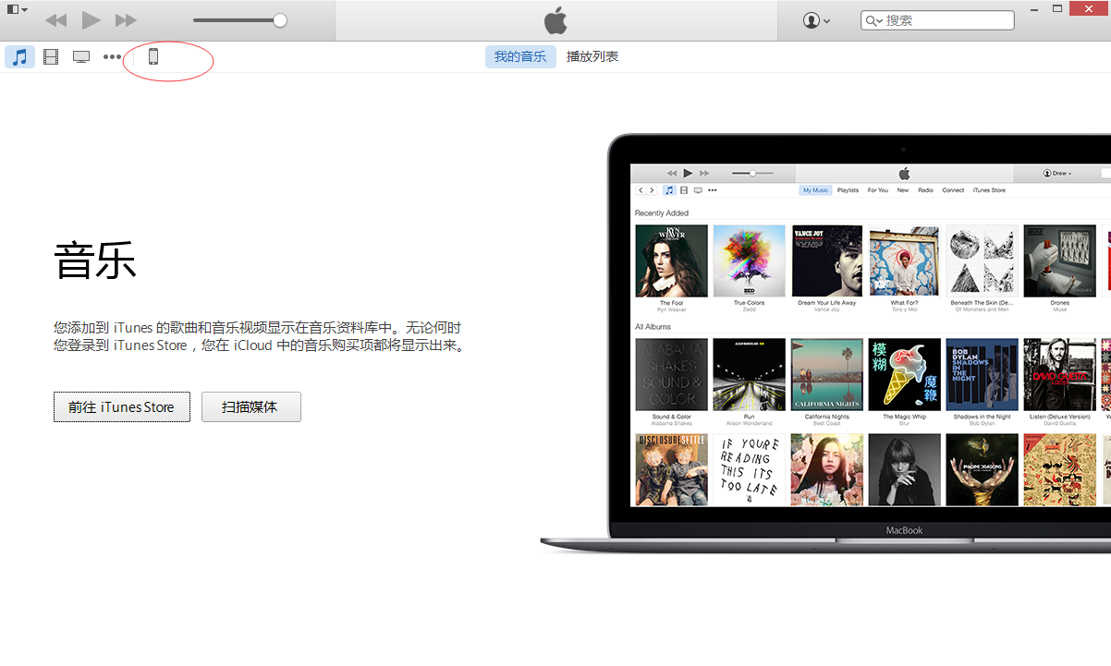Open the iTunes window menu dropdown
Screen dimensions: 1111x666
pos(18,9)
